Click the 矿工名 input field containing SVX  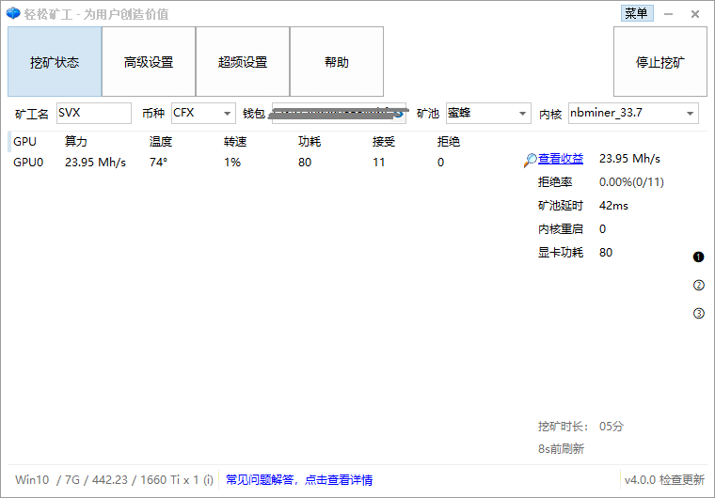[x=94, y=114]
